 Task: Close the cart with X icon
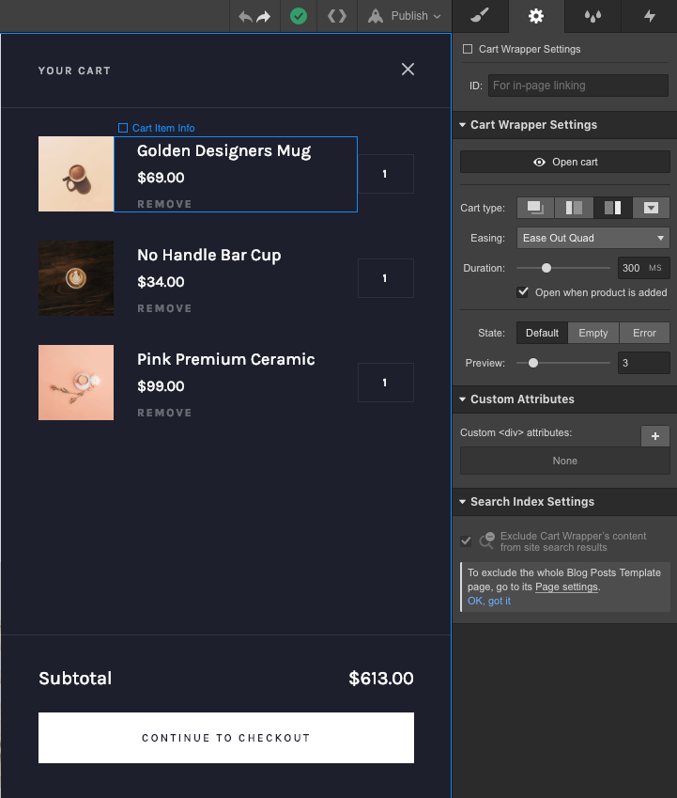[x=408, y=70]
